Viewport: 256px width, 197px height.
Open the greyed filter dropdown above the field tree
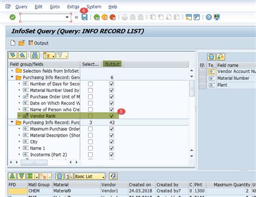click(x=62, y=55)
